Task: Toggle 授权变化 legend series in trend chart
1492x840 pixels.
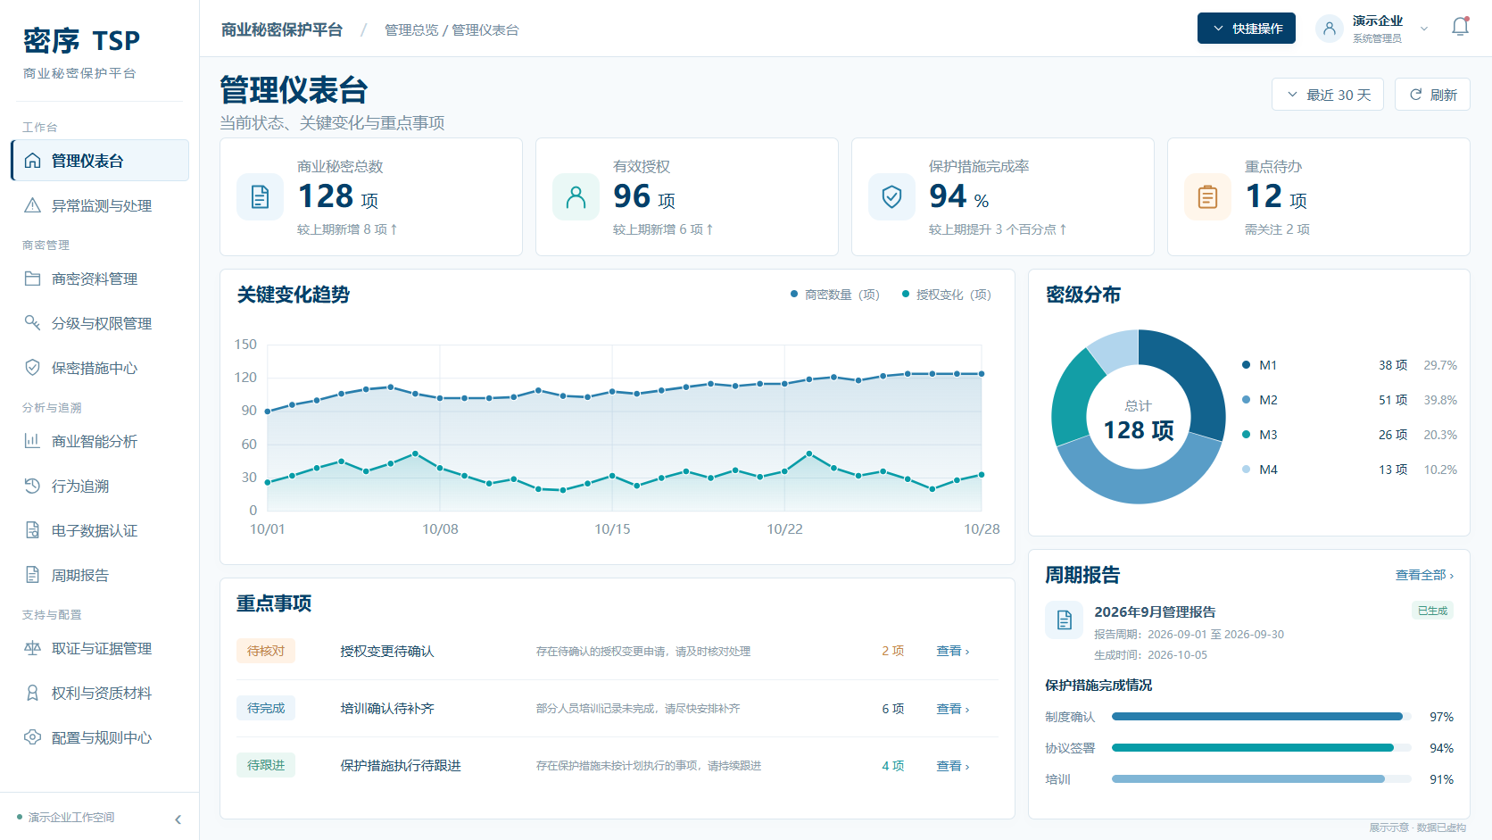Action: (947, 295)
